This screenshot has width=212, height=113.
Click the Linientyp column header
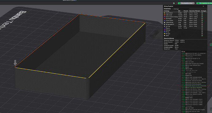tap(167, 11)
